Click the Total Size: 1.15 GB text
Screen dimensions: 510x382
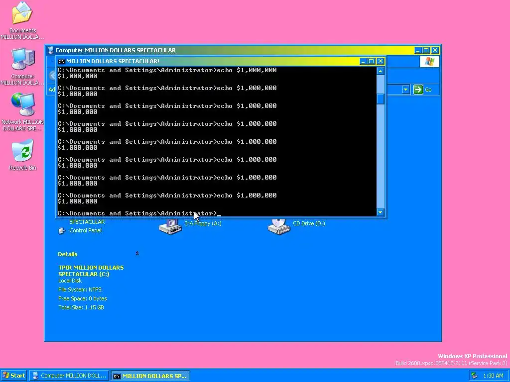(x=81, y=307)
